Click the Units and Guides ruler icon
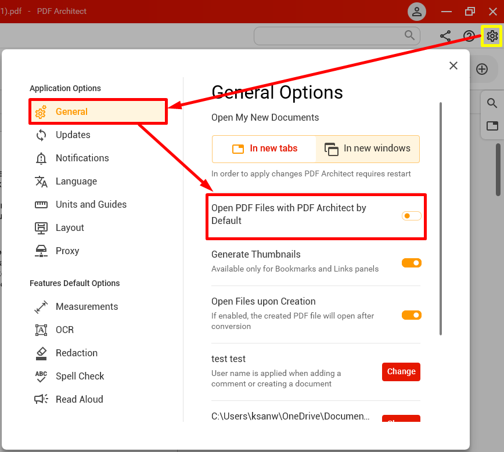Viewport: 504px width, 452px height. 41,205
